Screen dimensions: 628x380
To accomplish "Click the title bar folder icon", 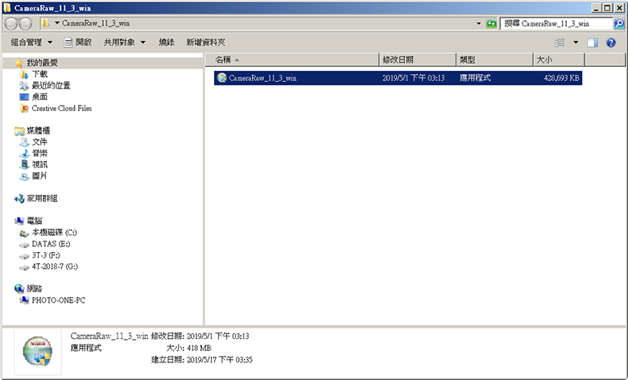I will pos(6,8).
